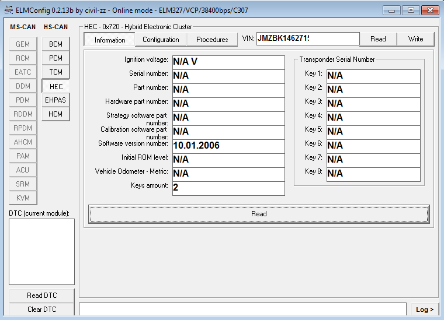Click the ELMConfig app icon in title bar

click(x=8, y=10)
